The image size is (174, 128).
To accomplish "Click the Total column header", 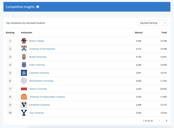I will coord(164,33).
